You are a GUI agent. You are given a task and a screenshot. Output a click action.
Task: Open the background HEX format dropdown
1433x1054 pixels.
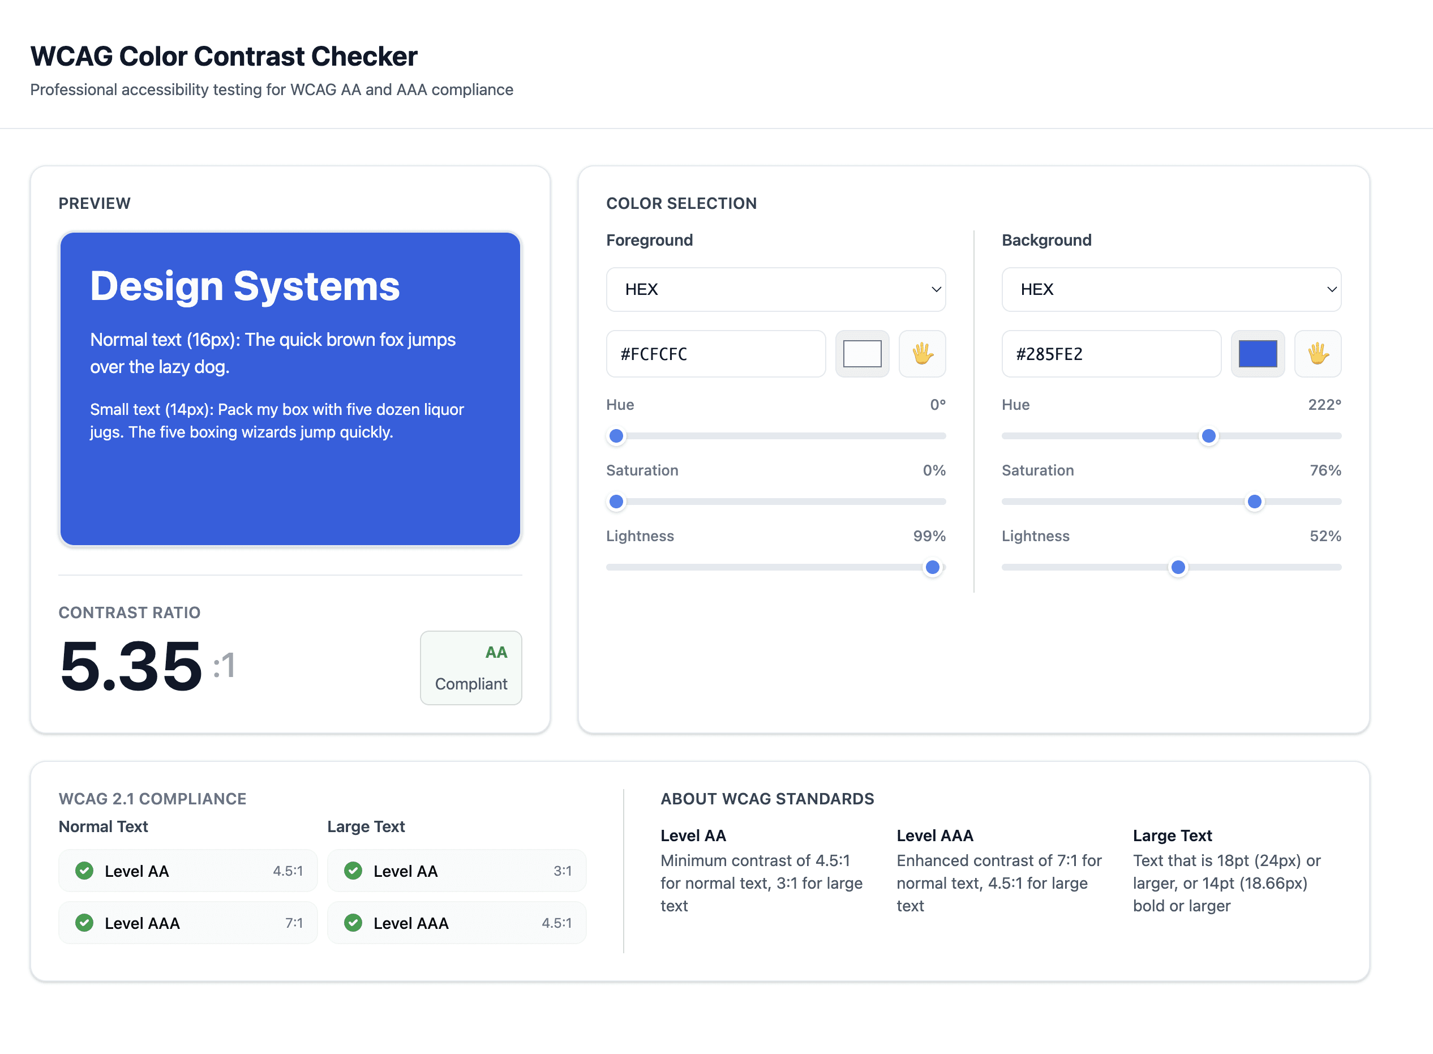click(x=1170, y=290)
